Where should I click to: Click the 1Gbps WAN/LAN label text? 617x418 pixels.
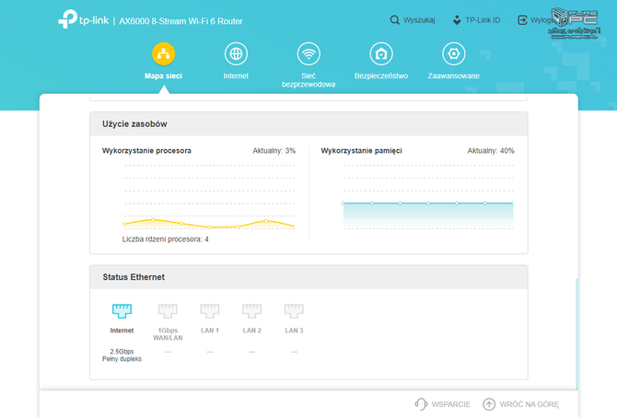pyautogui.click(x=168, y=334)
